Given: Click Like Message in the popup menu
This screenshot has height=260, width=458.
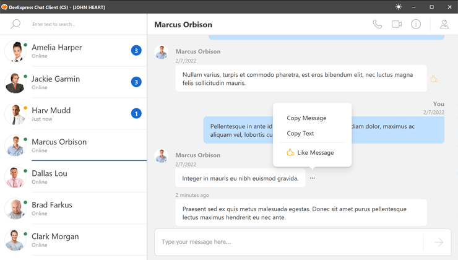Looking at the screenshot, I should (x=315, y=152).
